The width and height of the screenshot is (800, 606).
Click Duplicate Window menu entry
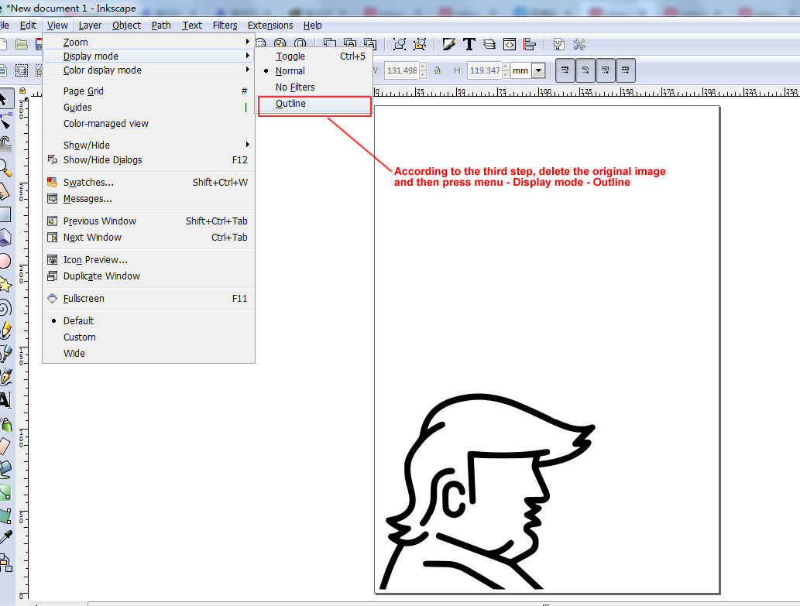pos(101,276)
